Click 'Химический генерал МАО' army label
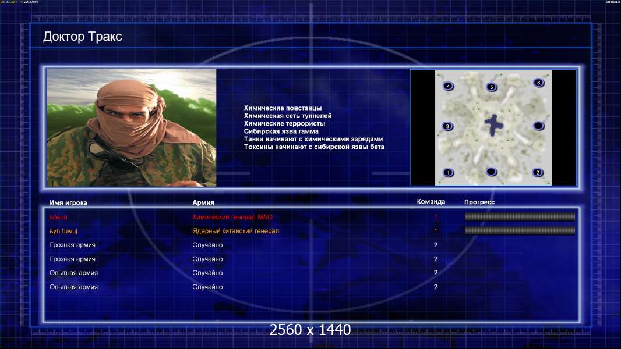Image resolution: width=621 pixels, height=349 pixels. (x=232, y=217)
